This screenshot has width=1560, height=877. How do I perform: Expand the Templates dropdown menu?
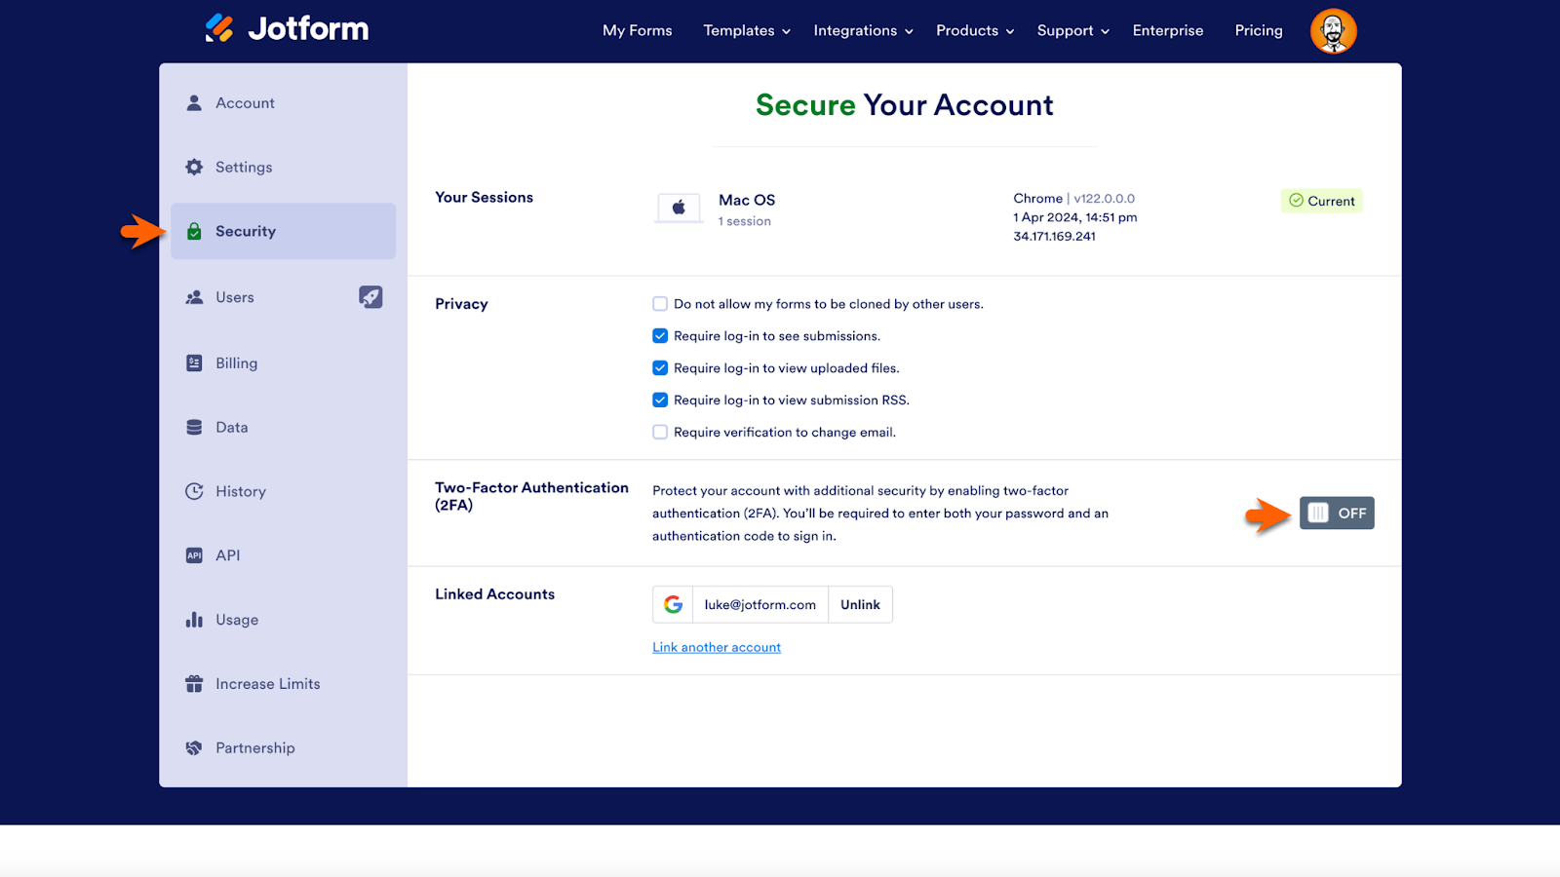coord(746,31)
